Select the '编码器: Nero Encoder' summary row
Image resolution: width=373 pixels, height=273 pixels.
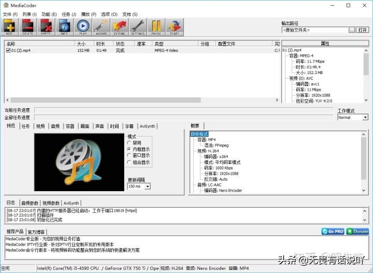pyautogui.click(x=223, y=191)
